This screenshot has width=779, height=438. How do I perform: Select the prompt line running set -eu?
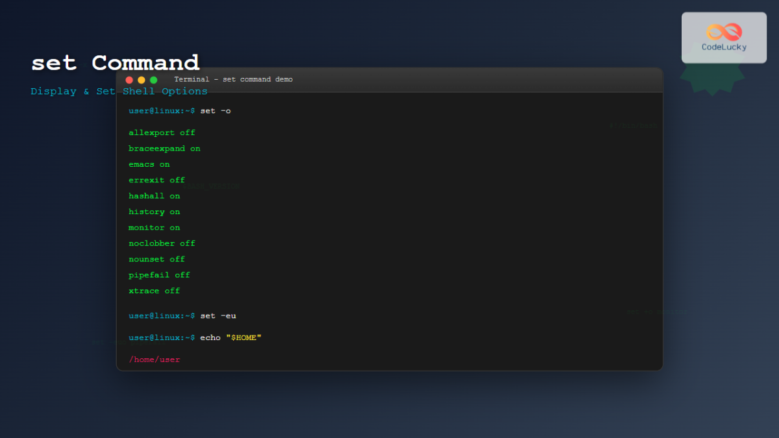click(182, 315)
